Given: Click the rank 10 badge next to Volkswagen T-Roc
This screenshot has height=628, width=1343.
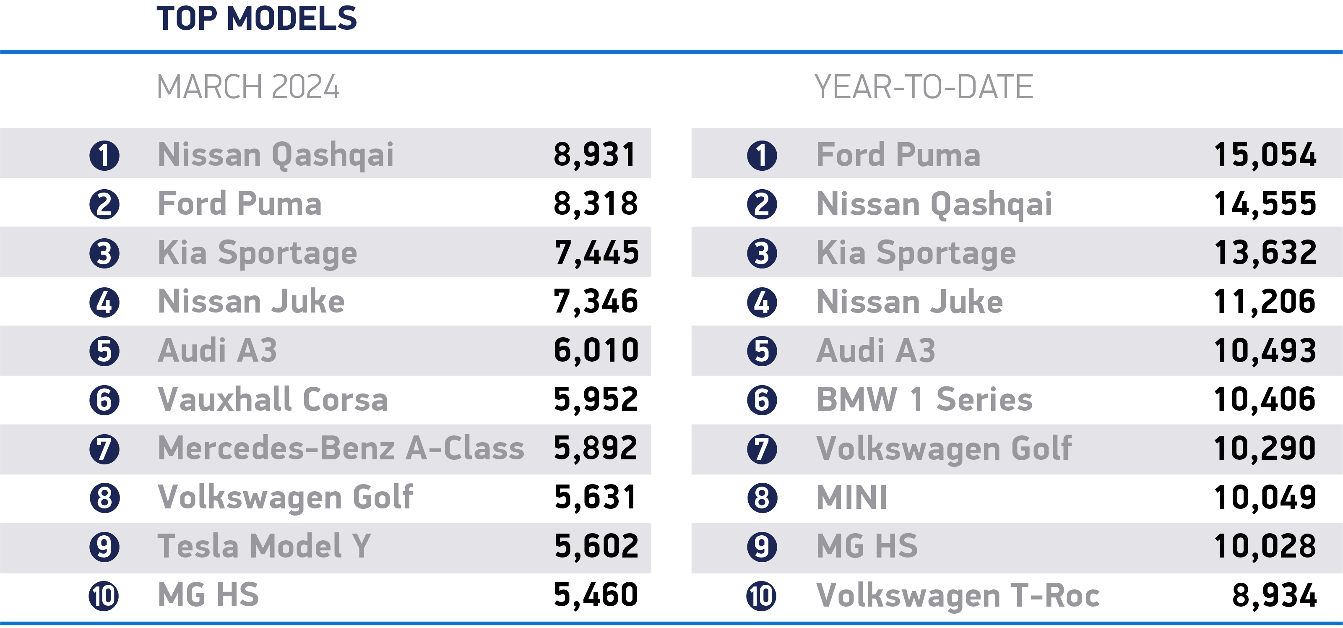Looking at the screenshot, I should coord(762,596).
